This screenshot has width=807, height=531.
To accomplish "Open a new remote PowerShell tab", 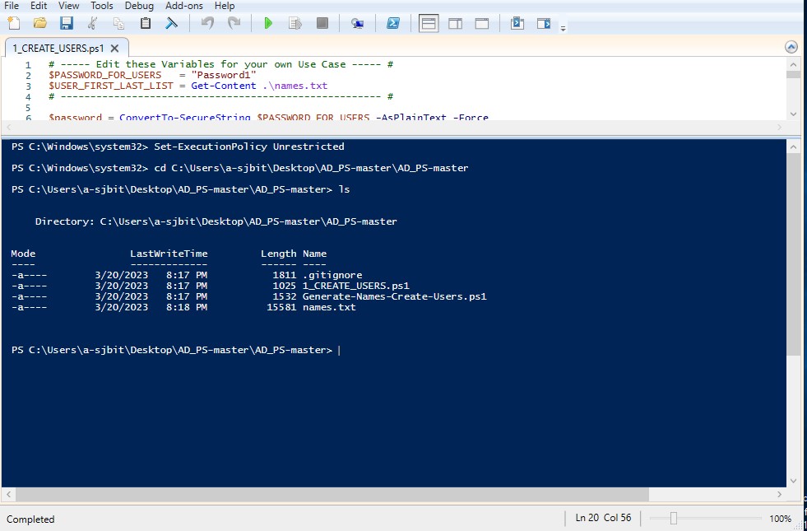I will pos(358,23).
